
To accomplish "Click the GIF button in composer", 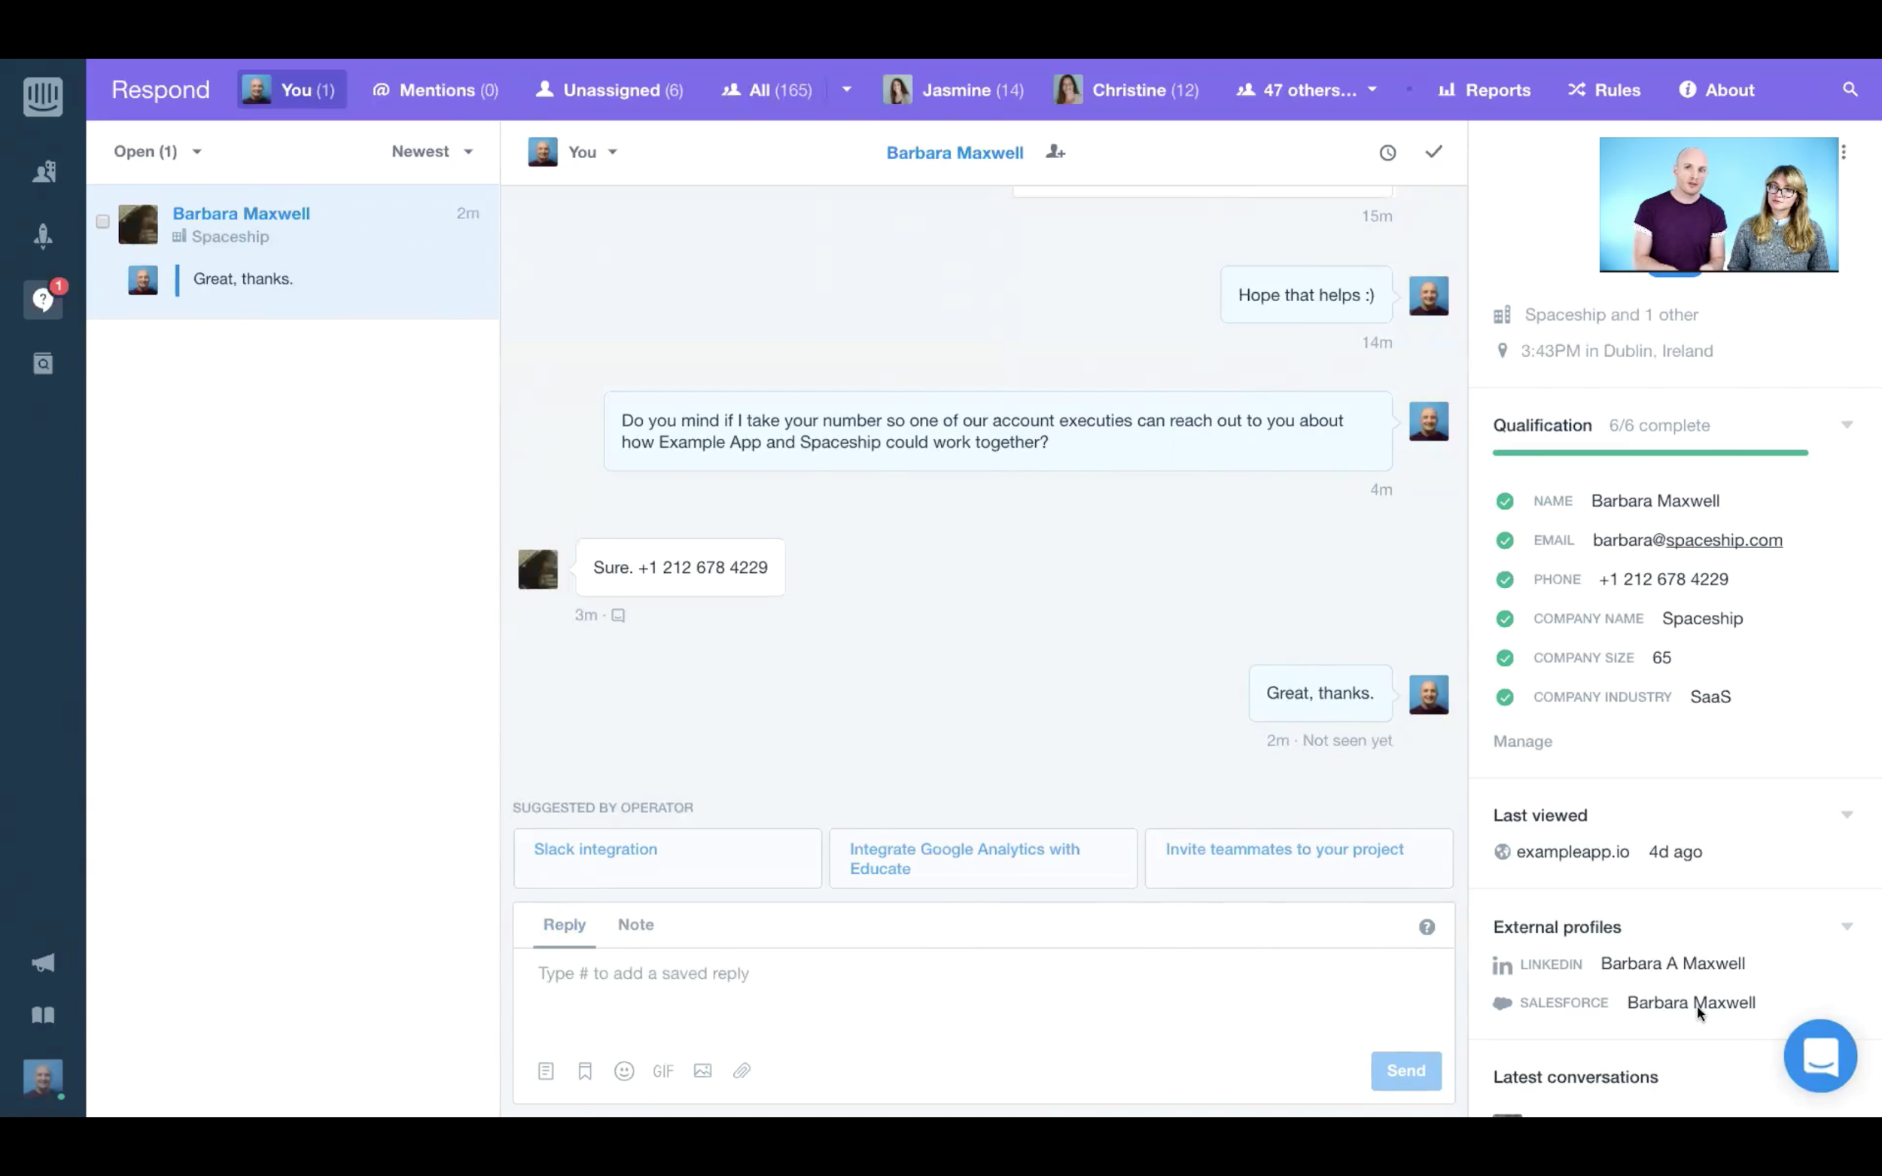I will point(662,1072).
